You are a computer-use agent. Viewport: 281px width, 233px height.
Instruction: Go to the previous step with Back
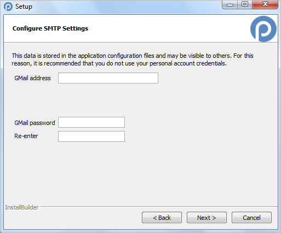point(162,217)
